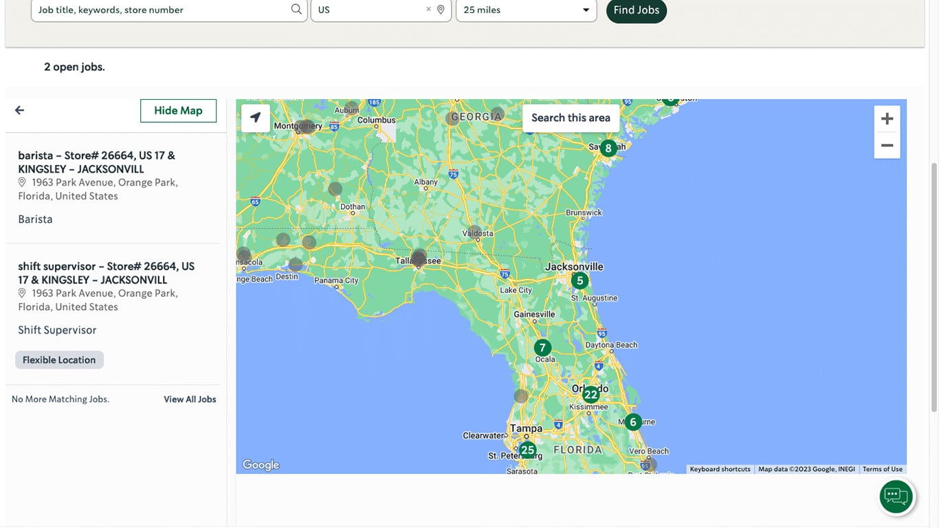Click the Find Jobs button

[x=636, y=10]
